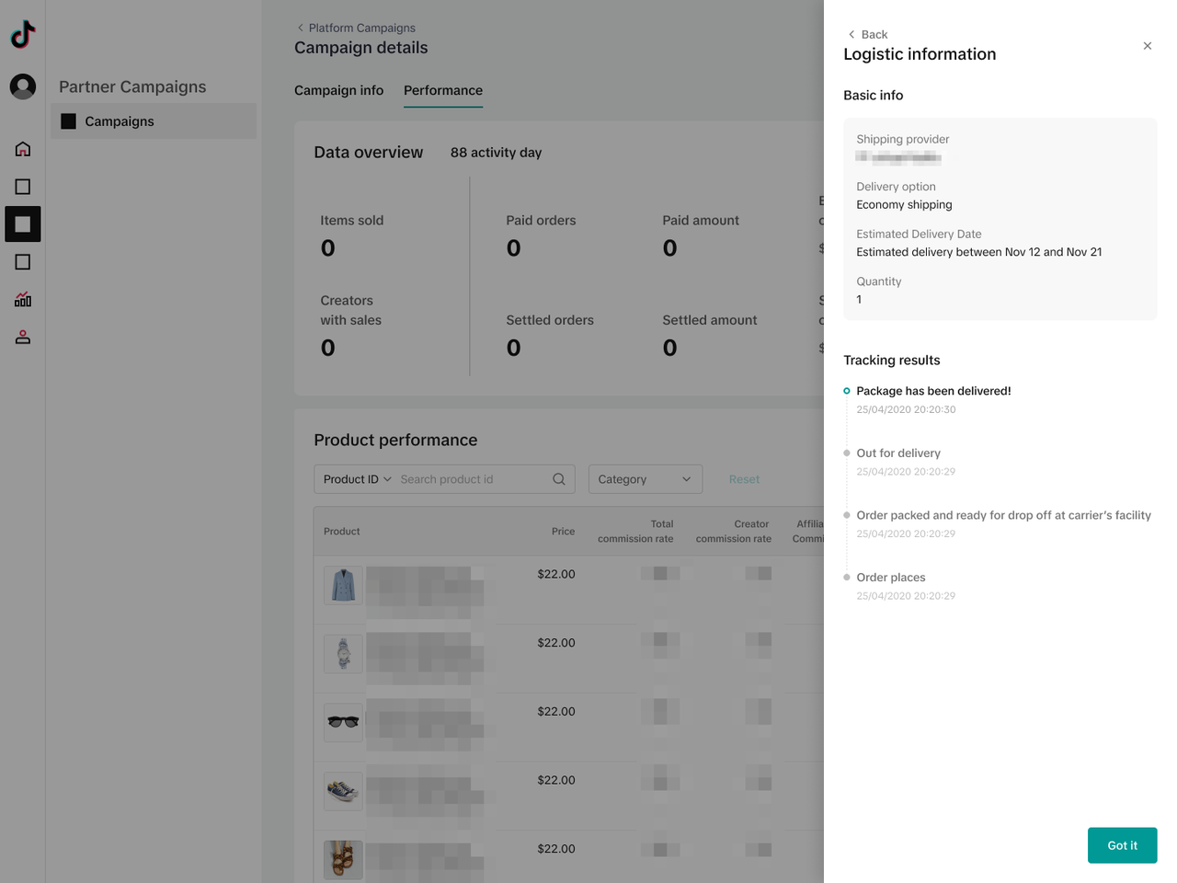Open the account person icon in sidebar
This screenshot has width=1177, height=883.
23,338
